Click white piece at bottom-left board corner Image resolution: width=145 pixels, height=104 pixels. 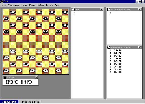click(x=6, y=71)
